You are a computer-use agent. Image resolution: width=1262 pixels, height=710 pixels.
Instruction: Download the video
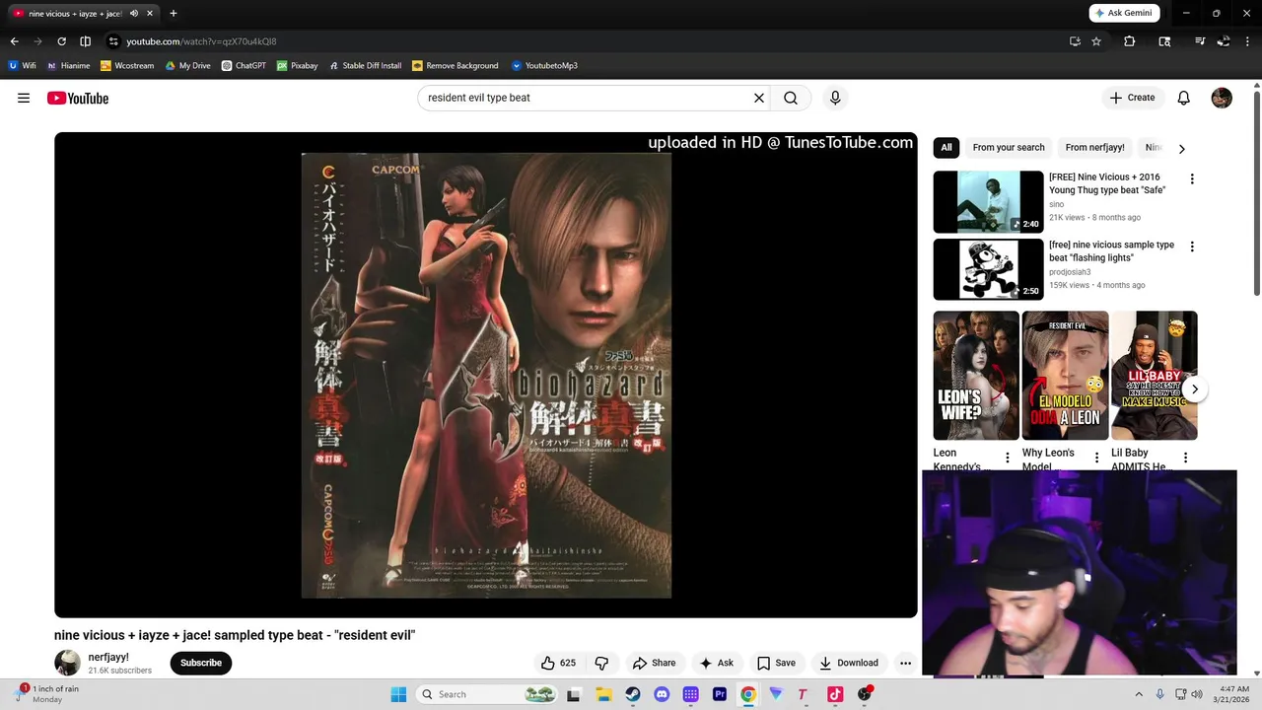click(849, 663)
